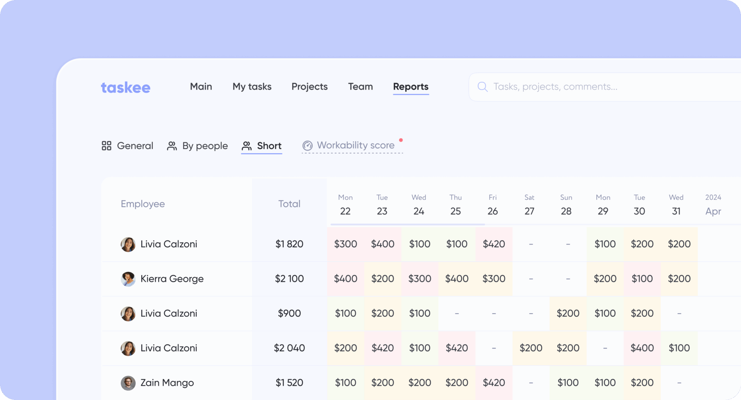Switch to the Workability score tab

[355, 145]
